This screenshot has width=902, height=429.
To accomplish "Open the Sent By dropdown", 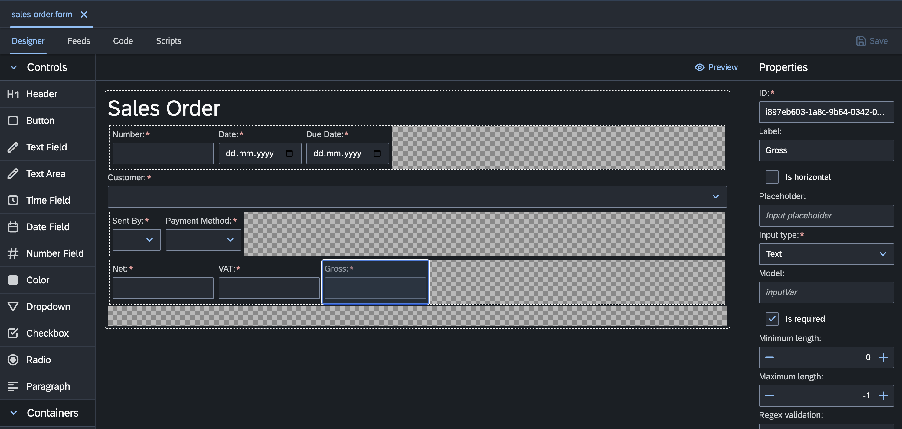I will pos(136,240).
